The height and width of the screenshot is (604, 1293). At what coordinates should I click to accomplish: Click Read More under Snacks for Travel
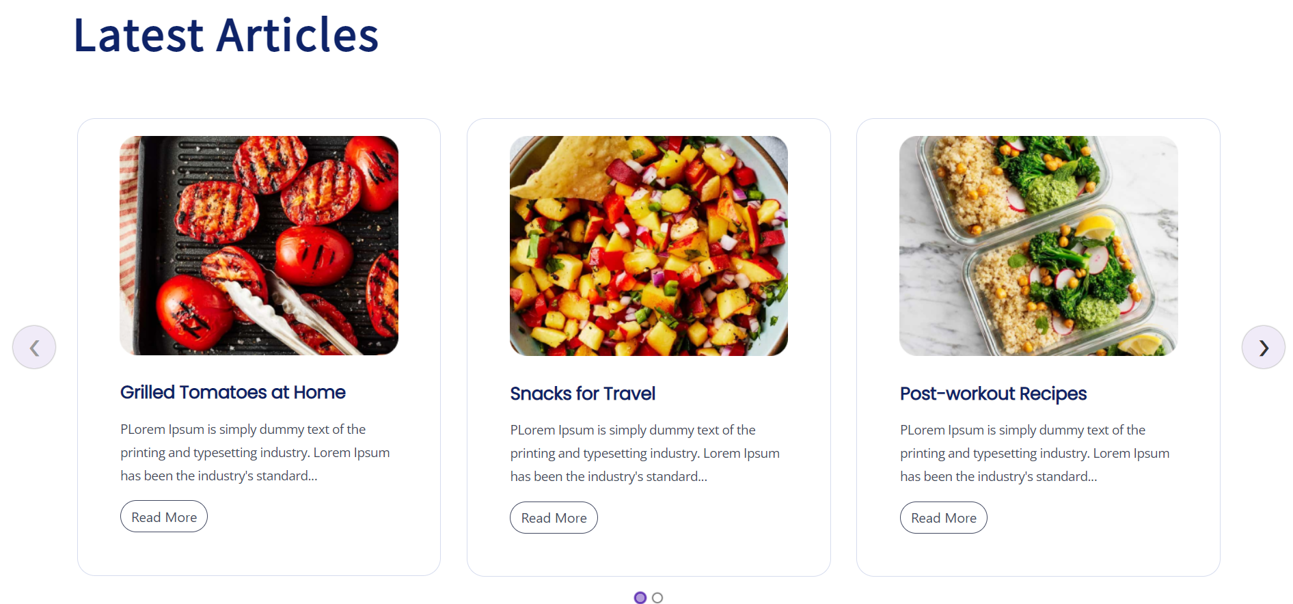point(554,517)
